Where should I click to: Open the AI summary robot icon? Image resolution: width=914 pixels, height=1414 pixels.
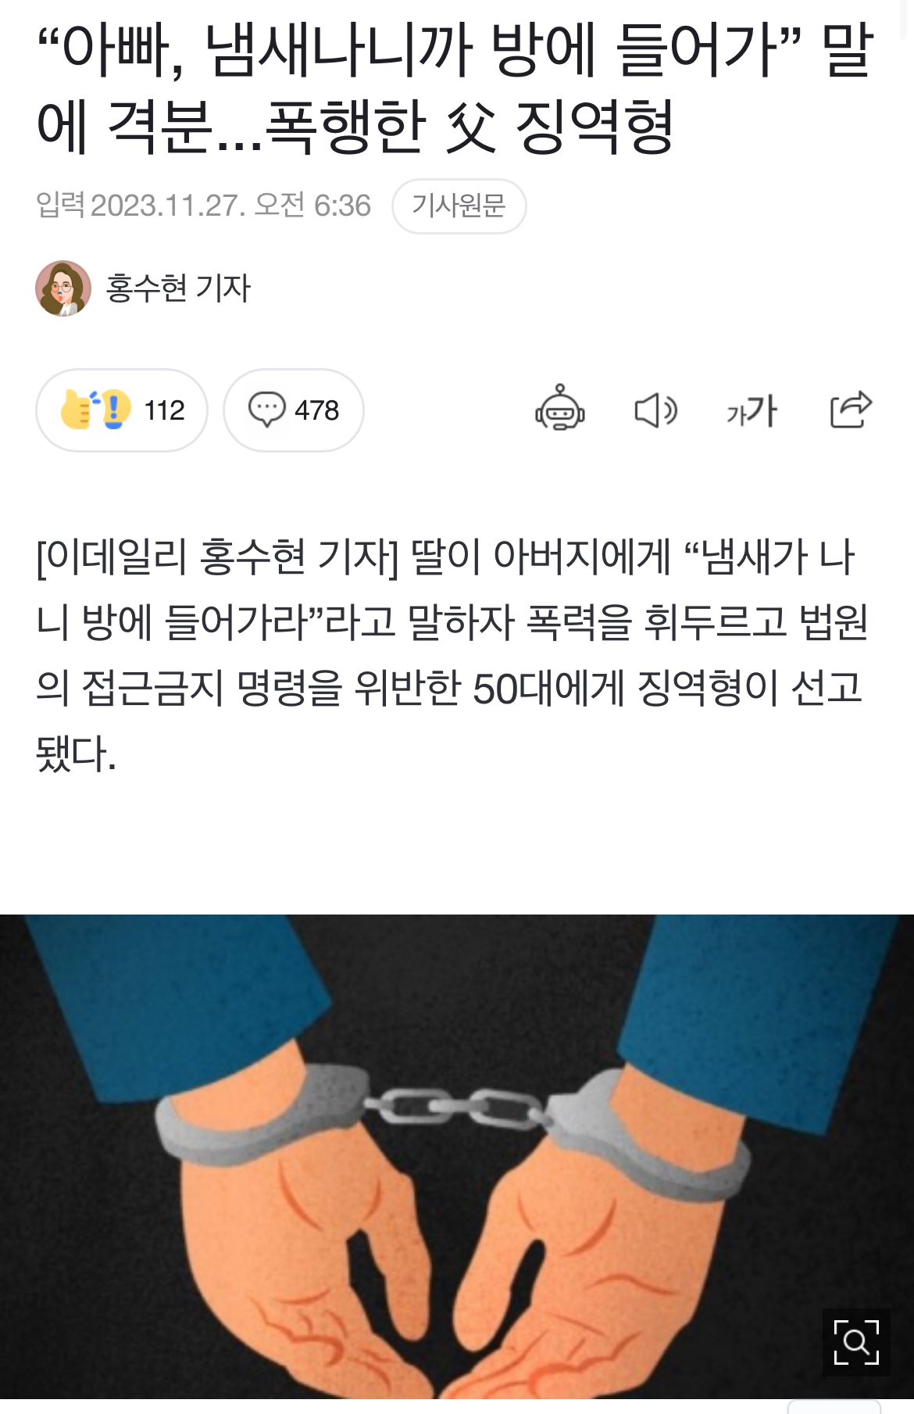(560, 409)
